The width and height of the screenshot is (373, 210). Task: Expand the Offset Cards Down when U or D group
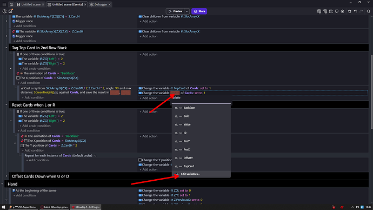[x=6, y=176]
